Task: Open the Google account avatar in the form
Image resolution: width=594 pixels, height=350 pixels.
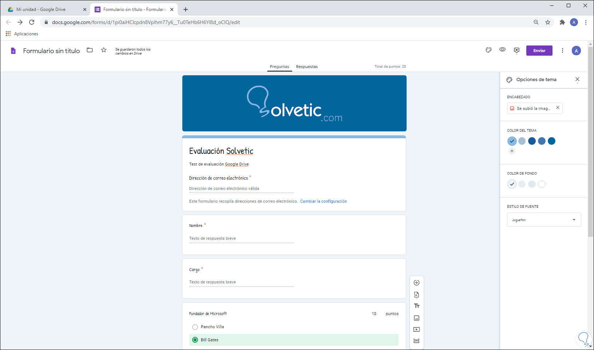Action: pyautogui.click(x=576, y=51)
